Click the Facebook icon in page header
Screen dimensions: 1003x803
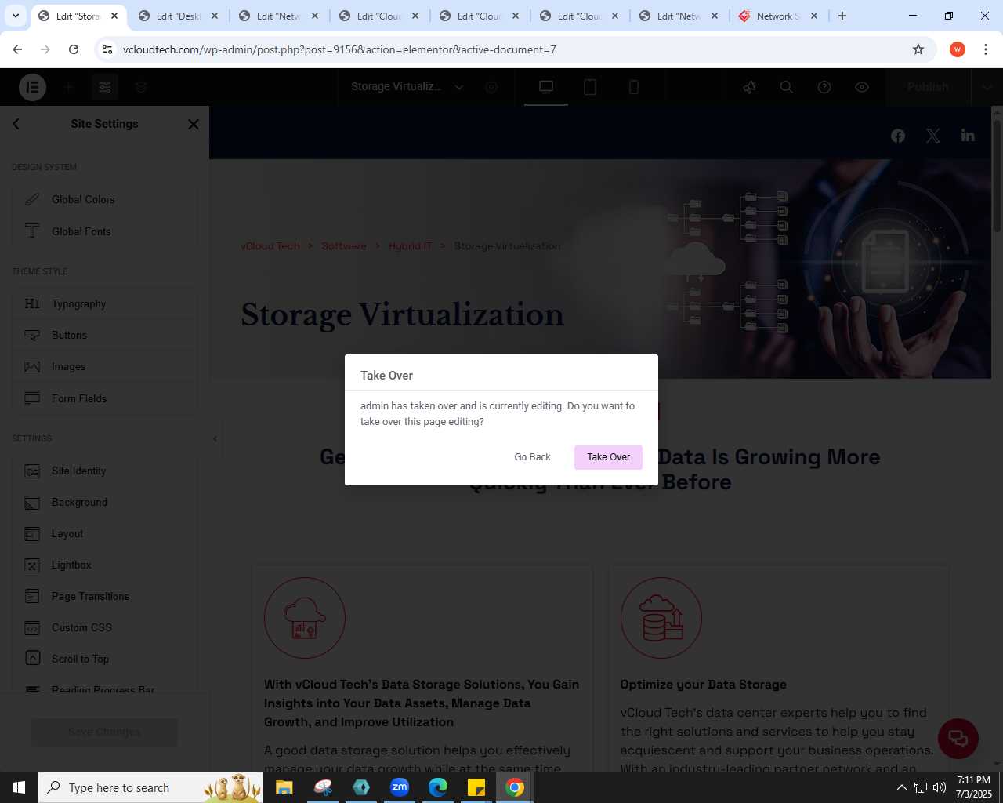coord(898,136)
